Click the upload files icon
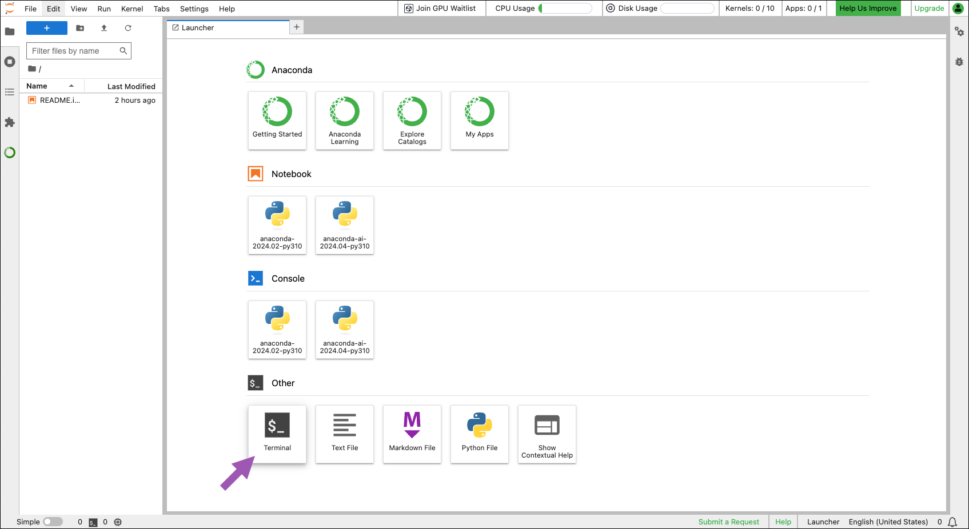This screenshot has width=969, height=529. pos(104,28)
